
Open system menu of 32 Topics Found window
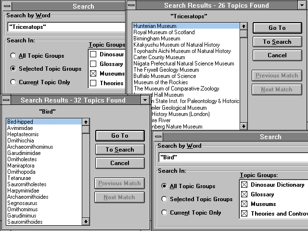tap(6, 100)
